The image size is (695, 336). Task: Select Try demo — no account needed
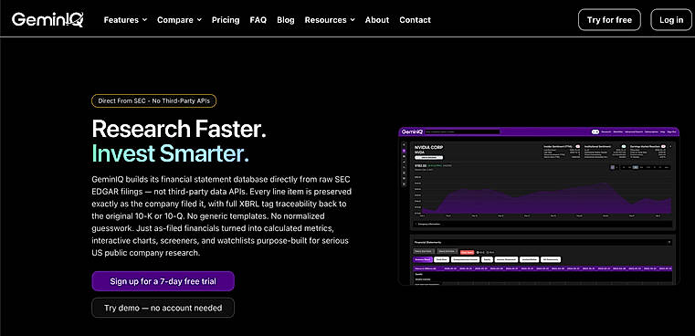click(163, 308)
